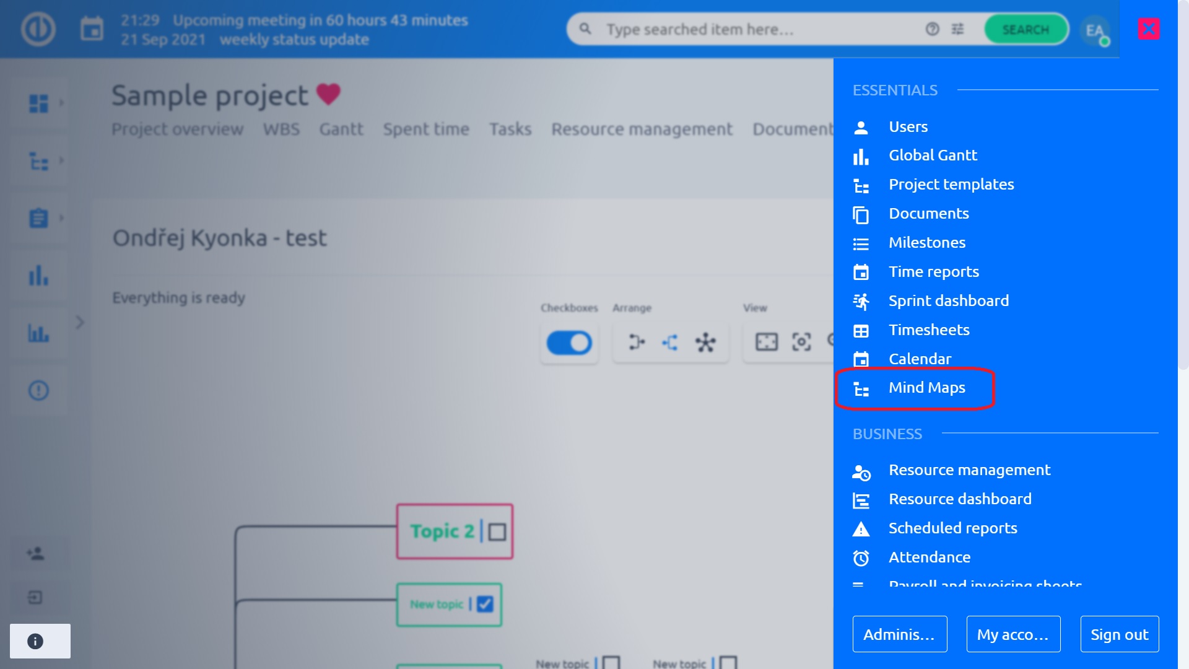Screen dimensions: 1189x669
Task: Check the Topic 2 checkbox
Action: [x=497, y=532]
